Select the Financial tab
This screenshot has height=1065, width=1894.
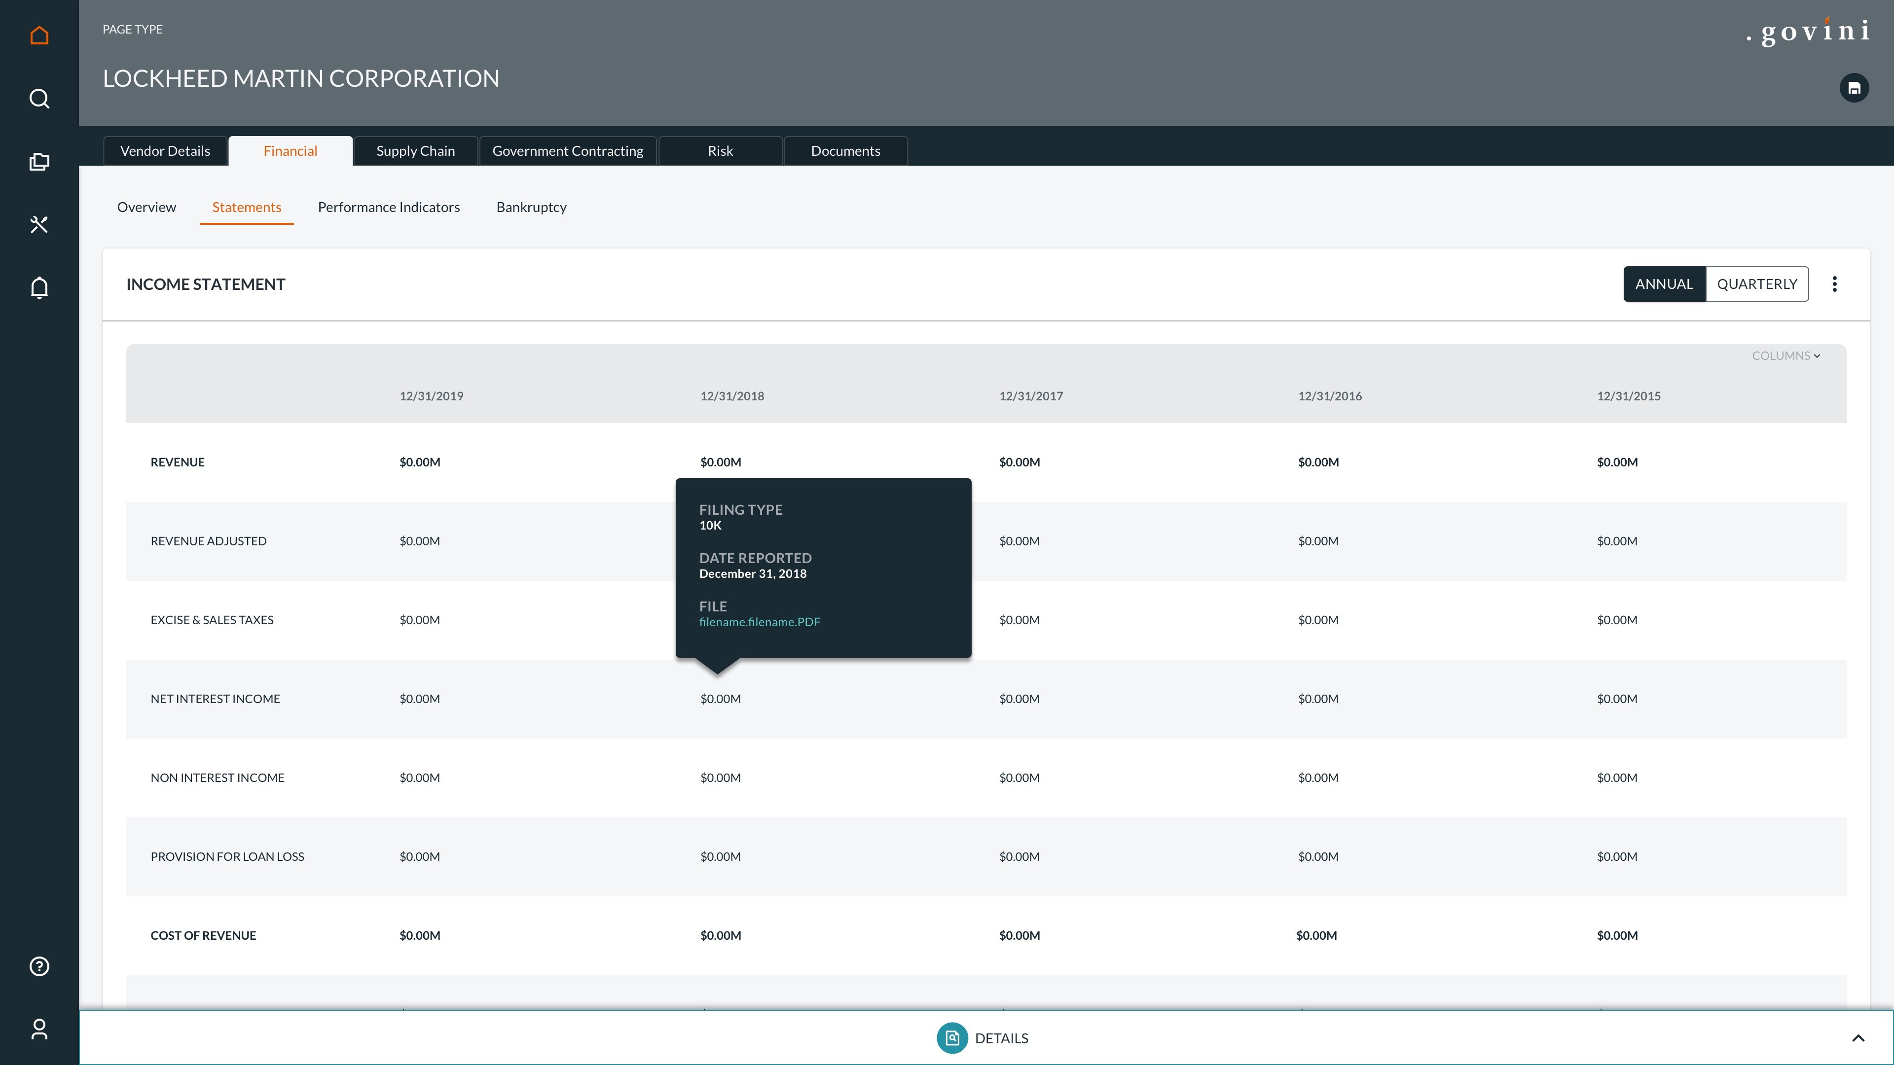point(291,151)
